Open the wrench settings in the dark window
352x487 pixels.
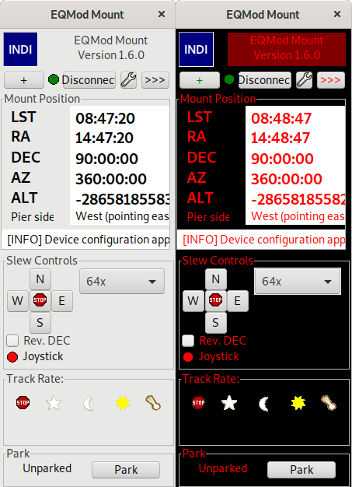click(x=304, y=80)
